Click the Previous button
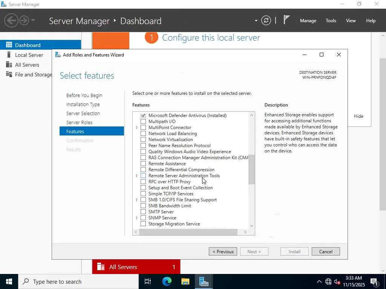Image resolution: width=386 pixels, height=289 pixels. 223,251
